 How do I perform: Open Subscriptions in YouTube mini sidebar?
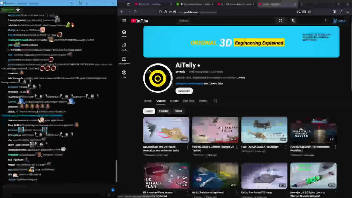point(124,61)
